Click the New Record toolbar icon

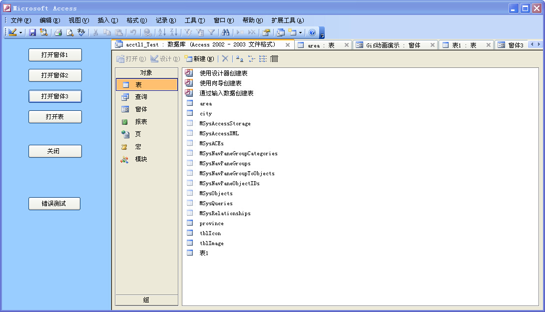click(240, 32)
